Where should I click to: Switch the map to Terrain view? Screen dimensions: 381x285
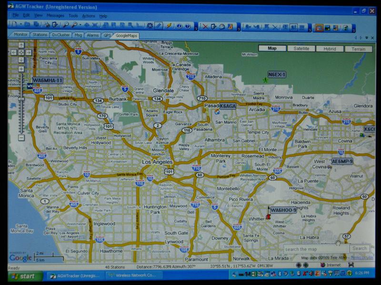pos(358,48)
